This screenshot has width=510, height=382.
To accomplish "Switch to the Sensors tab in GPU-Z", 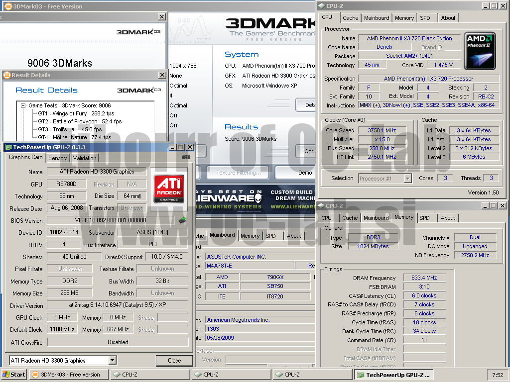I will coord(58,158).
